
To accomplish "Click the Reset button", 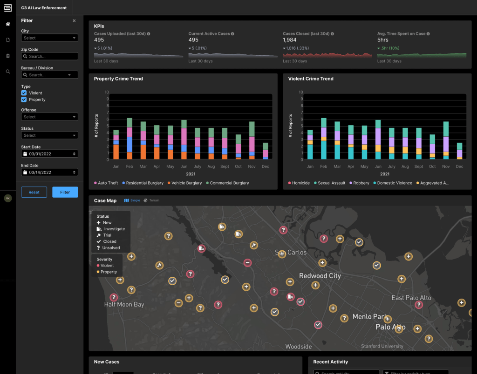I will [x=34, y=192].
